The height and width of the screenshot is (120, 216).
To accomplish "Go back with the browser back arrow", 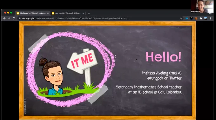I will pyautogui.click(x=4, y=18).
